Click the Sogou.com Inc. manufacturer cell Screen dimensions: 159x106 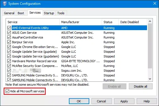(x=71, y=71)
